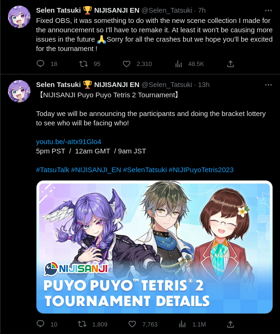View analytics showing 1.1M views

click(x=182, y=324)
